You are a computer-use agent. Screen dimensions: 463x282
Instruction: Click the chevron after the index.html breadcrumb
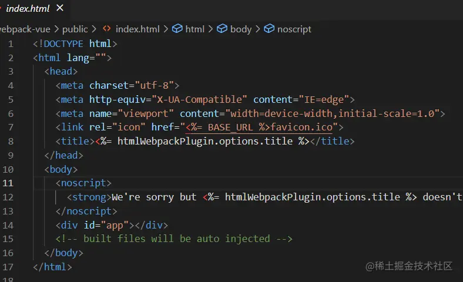click(x=166, y=29)
